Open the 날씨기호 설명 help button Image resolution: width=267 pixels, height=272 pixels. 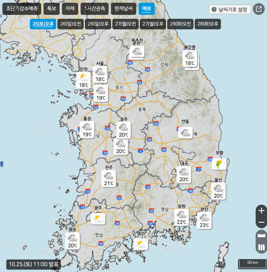230,9
